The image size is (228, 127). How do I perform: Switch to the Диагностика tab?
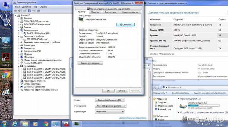pyautogui.click(x=110, y=12)
